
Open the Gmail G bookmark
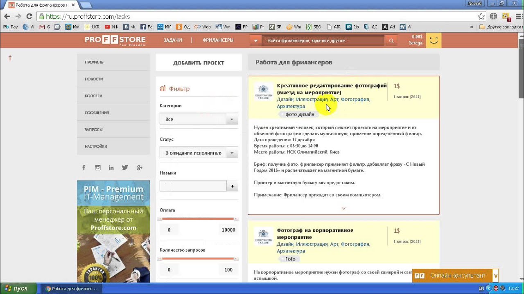(x=44, y=27)
